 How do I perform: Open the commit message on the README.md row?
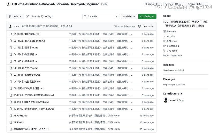(94, 116)
